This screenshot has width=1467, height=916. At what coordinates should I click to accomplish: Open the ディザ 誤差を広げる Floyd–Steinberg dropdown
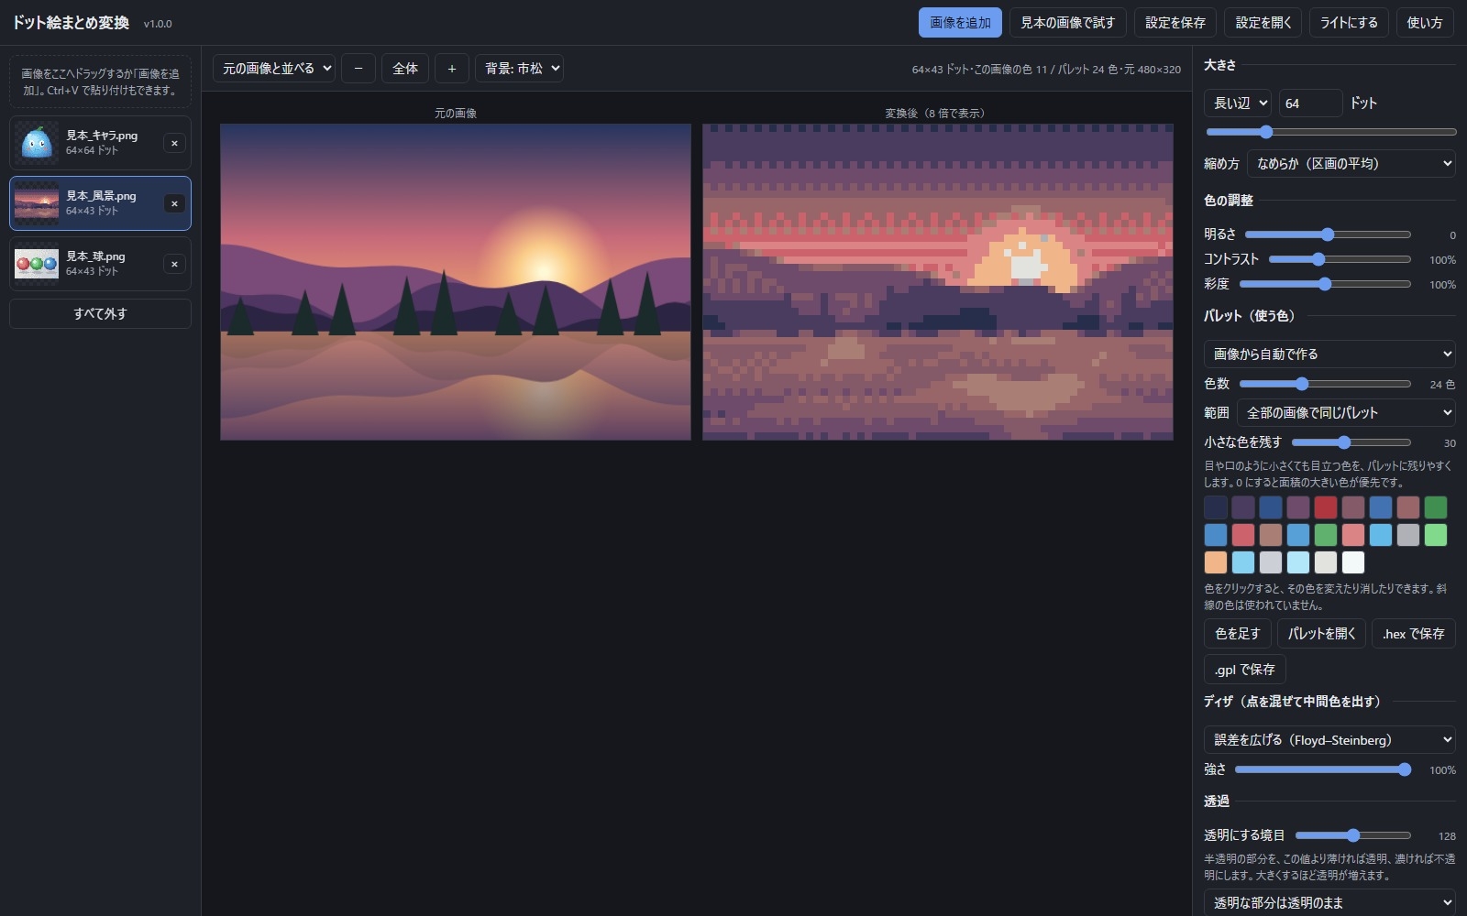pyautogui.click(x=1329, y=740)
